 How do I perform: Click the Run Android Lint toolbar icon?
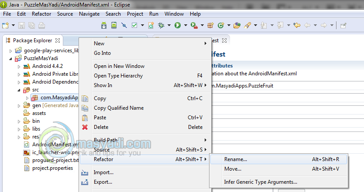[x=124, y=25]
